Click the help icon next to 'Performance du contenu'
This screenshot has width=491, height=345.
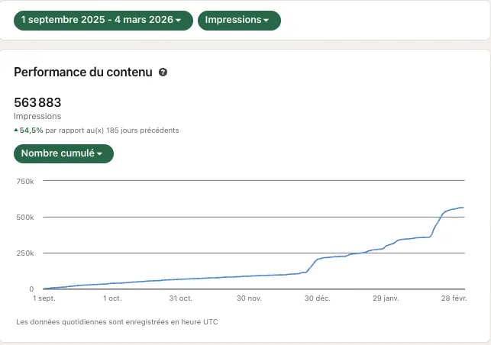tap(163, 73)
